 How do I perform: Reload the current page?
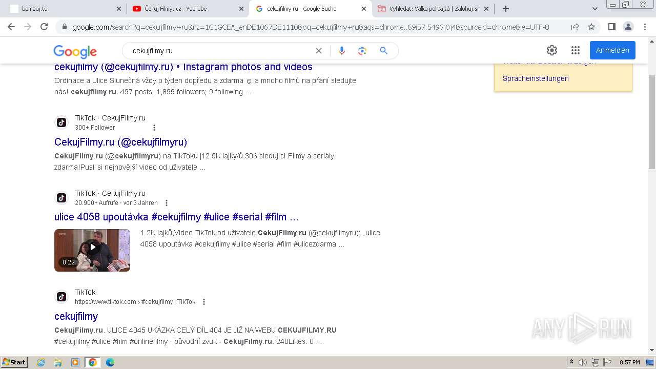point(44,27)
